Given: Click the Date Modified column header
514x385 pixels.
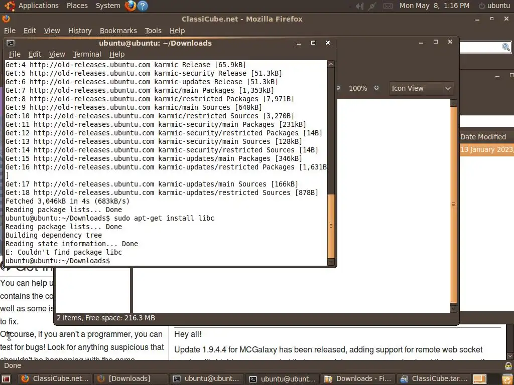Looking at the screenshot, I should 483,137.
